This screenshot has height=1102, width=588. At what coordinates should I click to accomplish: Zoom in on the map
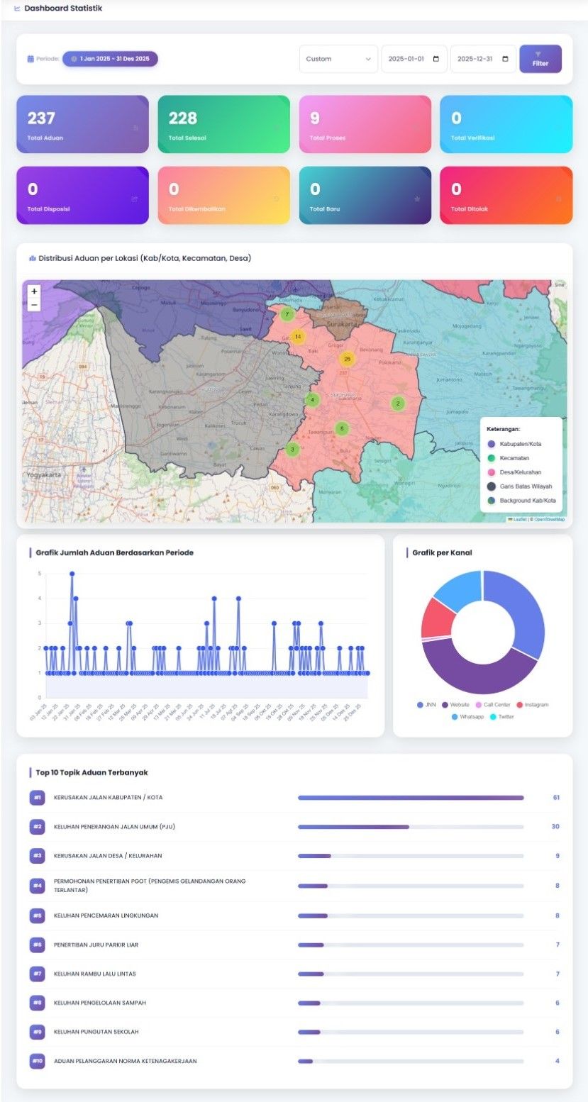tap(34, 291)
